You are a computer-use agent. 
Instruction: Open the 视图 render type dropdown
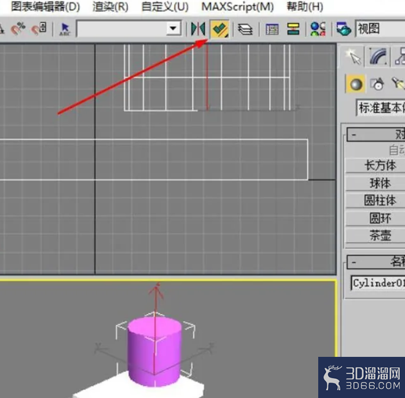(x=380, y=29)
